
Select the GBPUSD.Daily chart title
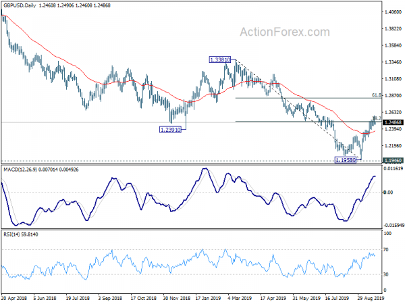pos(20,5)
